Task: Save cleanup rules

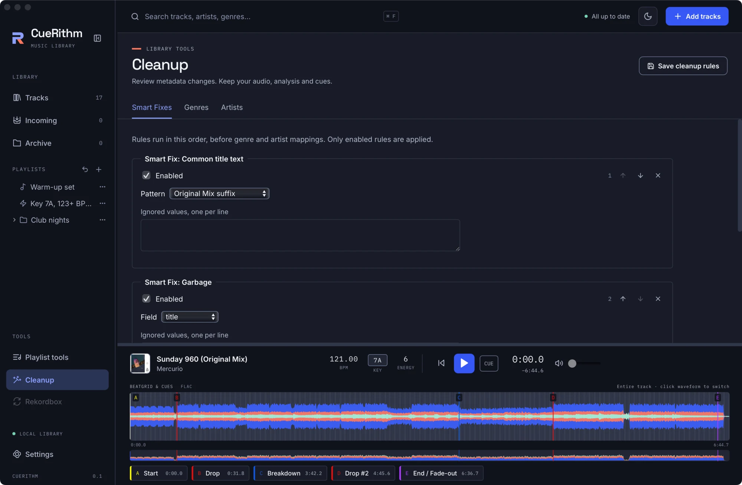Action: pos(683,66)
